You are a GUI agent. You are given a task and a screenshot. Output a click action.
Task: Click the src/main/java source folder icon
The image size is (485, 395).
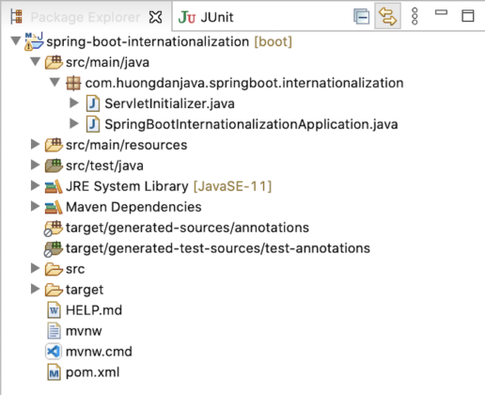pyautogui.click(x=54, y=62)
